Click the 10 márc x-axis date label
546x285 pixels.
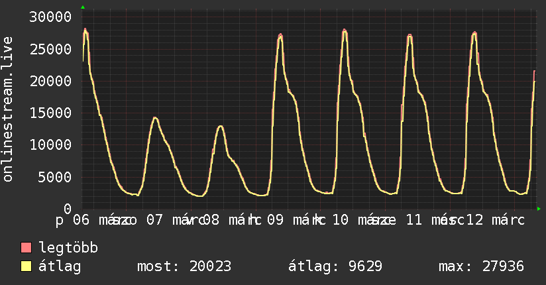pyautogui.click(x=361, y=220)
